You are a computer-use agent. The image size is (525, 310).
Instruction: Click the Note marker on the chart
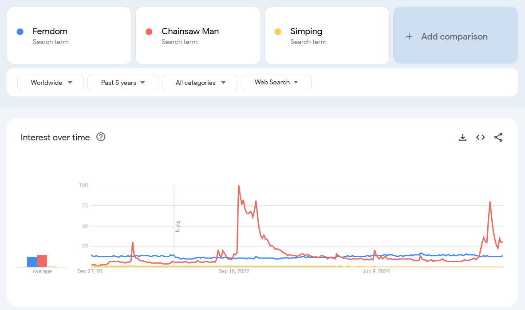[x=178, y=226]
